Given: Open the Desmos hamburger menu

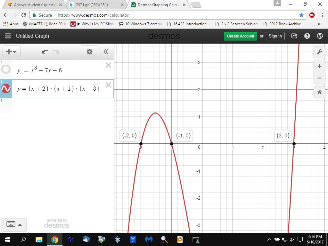Looking at the screenshot, I should (x=8, y=36).
